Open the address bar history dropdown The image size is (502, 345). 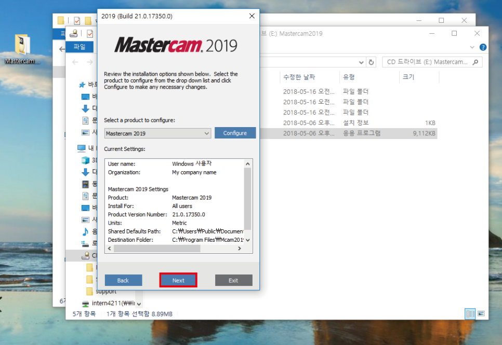(x=361, y=62)
